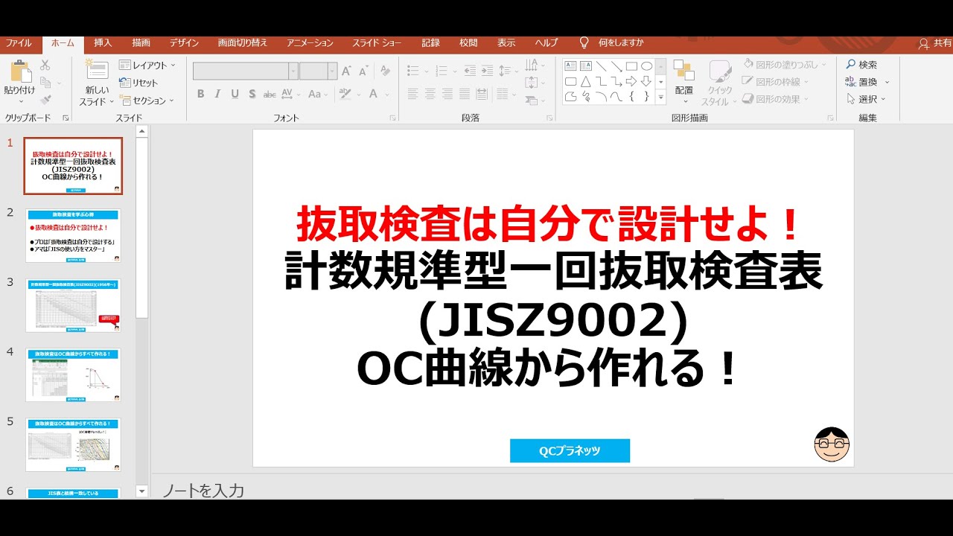Open the font size dropdown arrow
953x536 pixels.
click(333, 71)
